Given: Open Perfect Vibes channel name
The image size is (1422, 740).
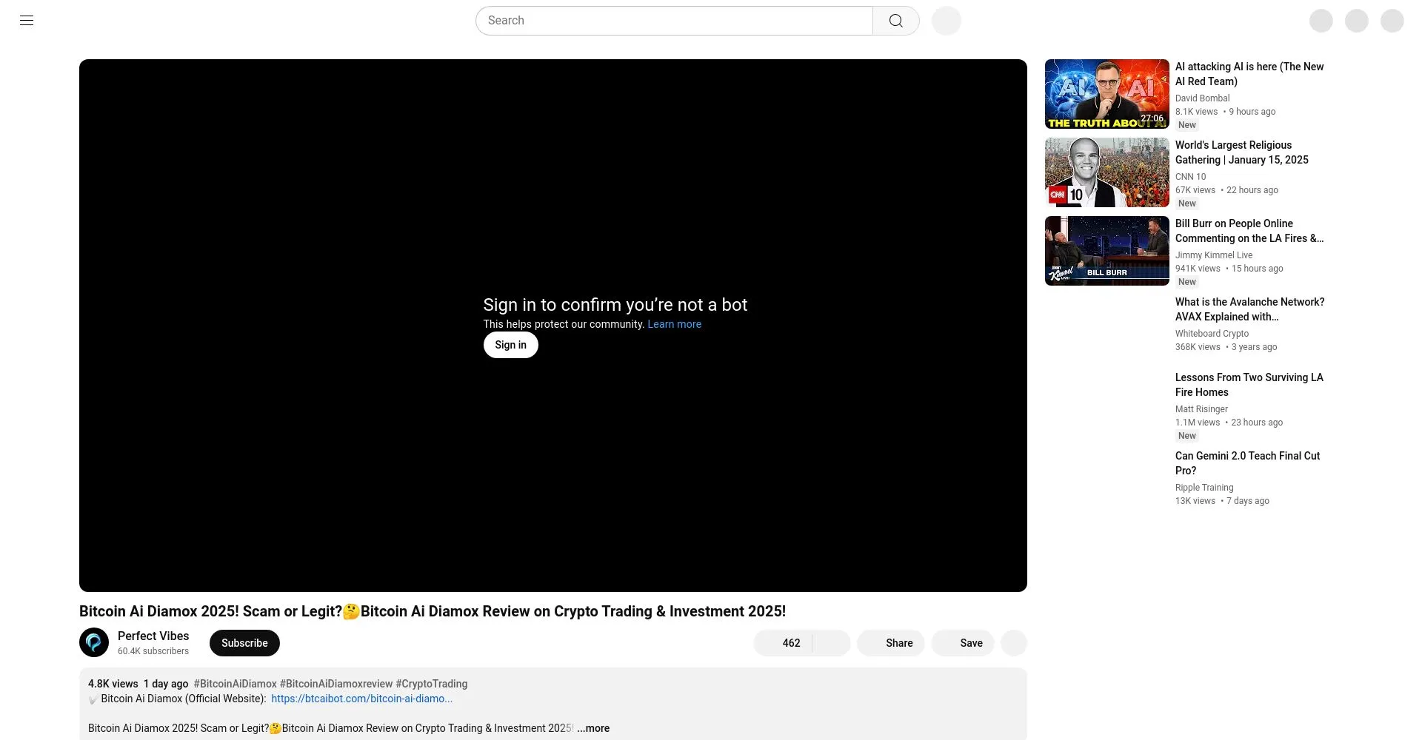Looking at the screenshot, I should (x=153, y=636).
